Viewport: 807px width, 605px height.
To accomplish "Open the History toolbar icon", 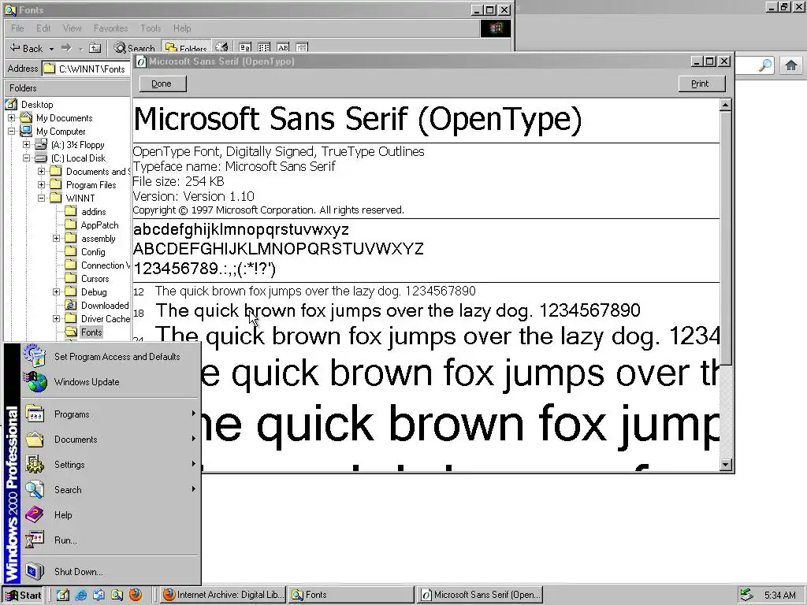I will click(x=221, y=48).
